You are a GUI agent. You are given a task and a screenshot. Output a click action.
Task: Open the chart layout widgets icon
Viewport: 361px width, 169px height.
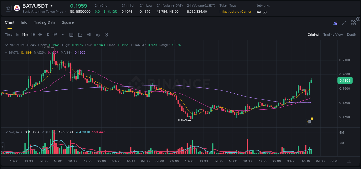(x=353, y=23)
